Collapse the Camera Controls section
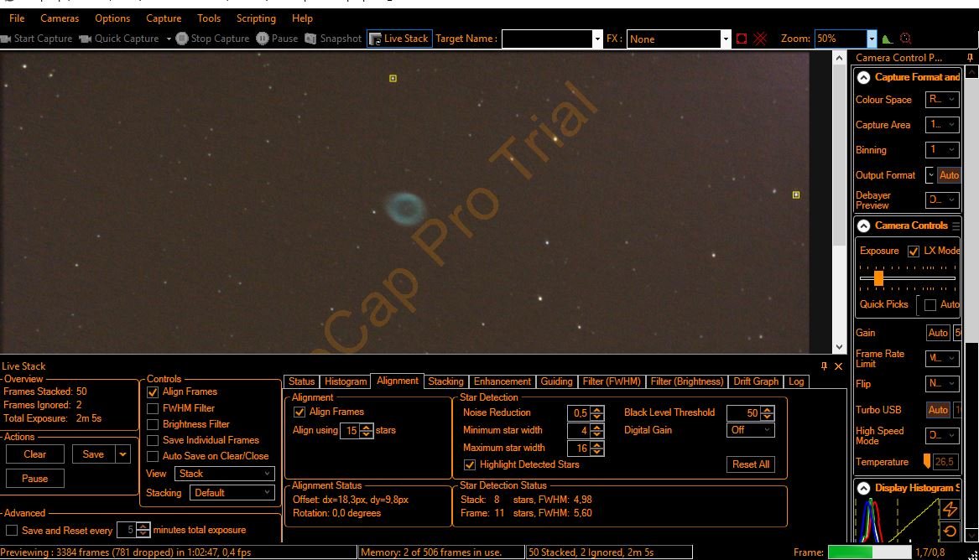This screenshot has height=560, width=979. (x=863, y=226)
